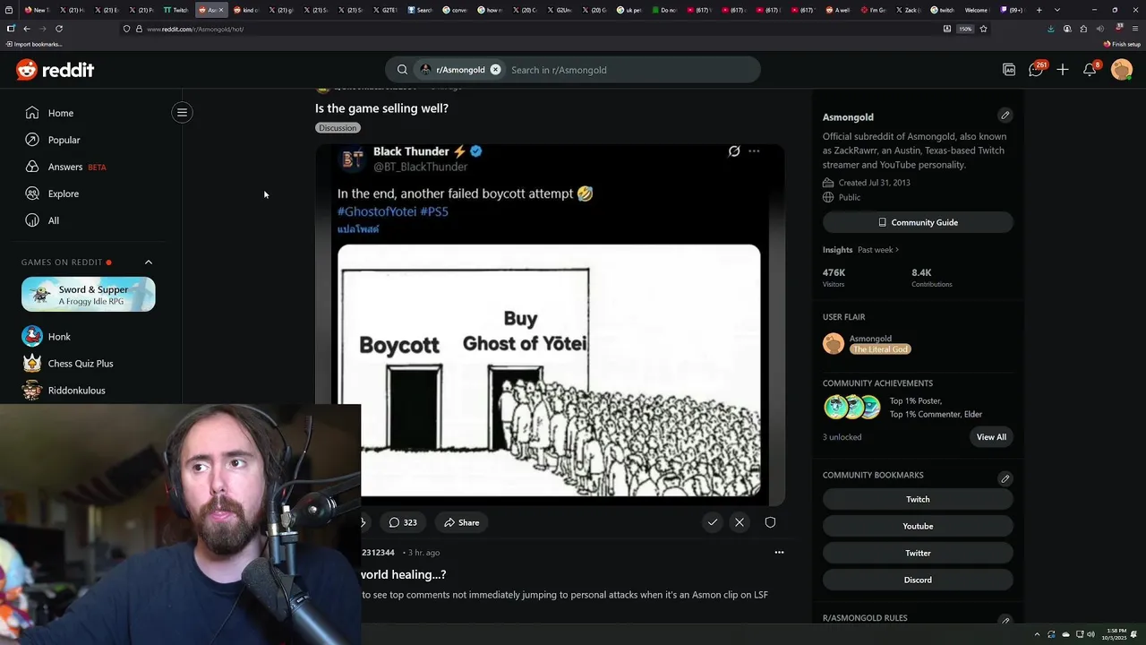Click the Search in r/Asmongold field
The height and width of the screenshot is (645, 1146).
[x=631, y=70]
